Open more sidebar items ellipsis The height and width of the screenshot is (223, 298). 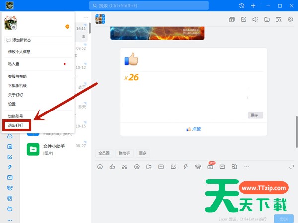10,220
